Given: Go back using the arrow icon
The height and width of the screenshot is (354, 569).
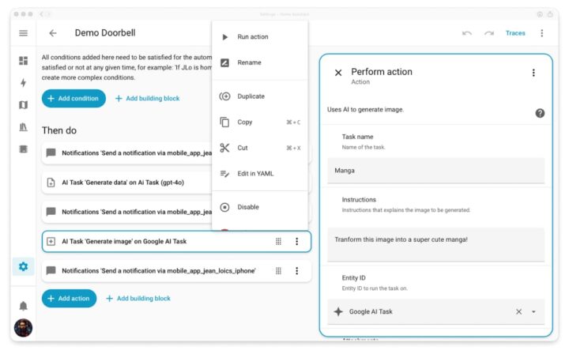Looking at the screenshot, I should [x=53, y=33].
